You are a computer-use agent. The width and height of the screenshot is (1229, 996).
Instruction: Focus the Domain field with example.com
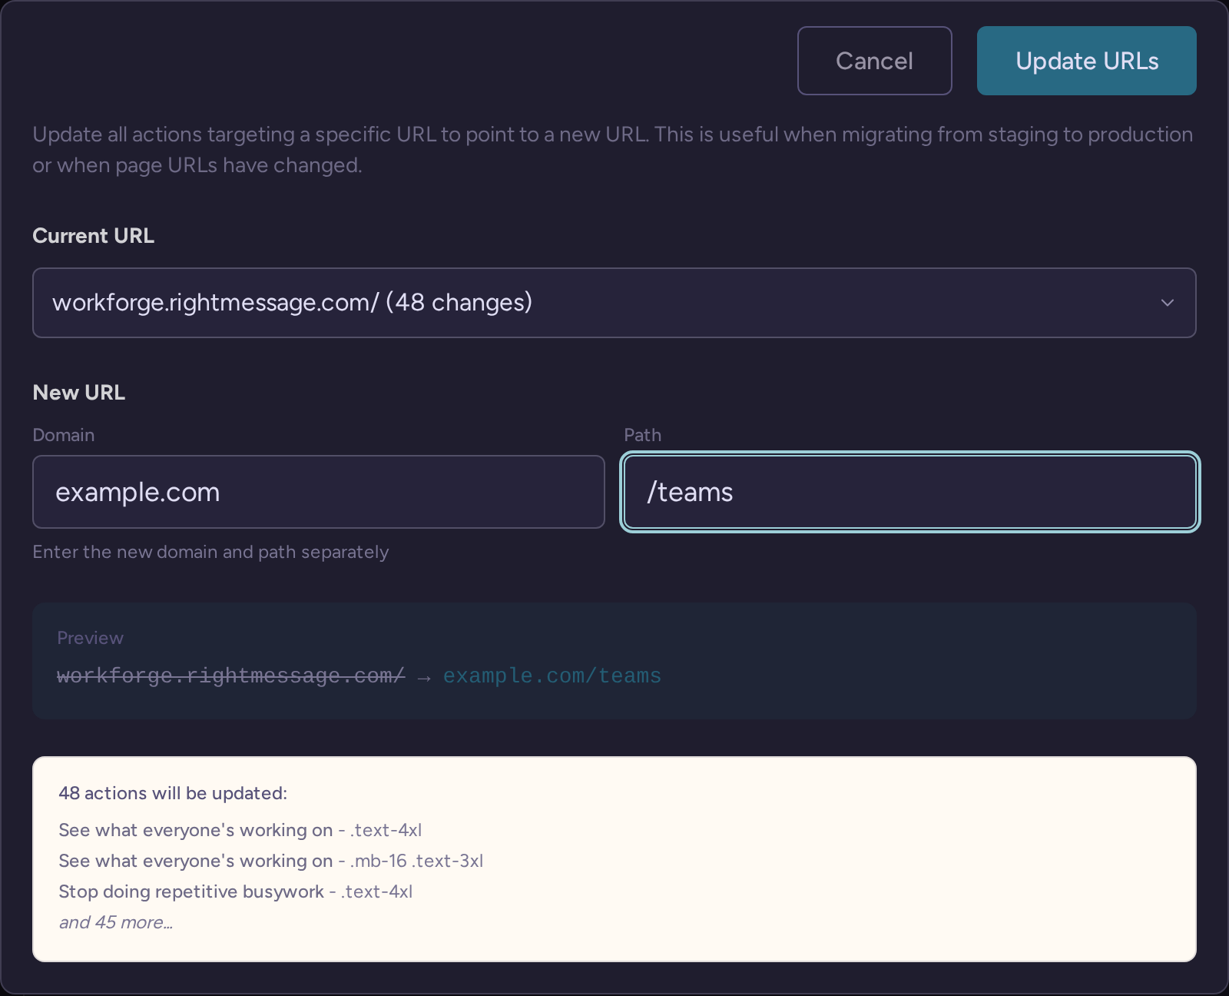[319, 492]
